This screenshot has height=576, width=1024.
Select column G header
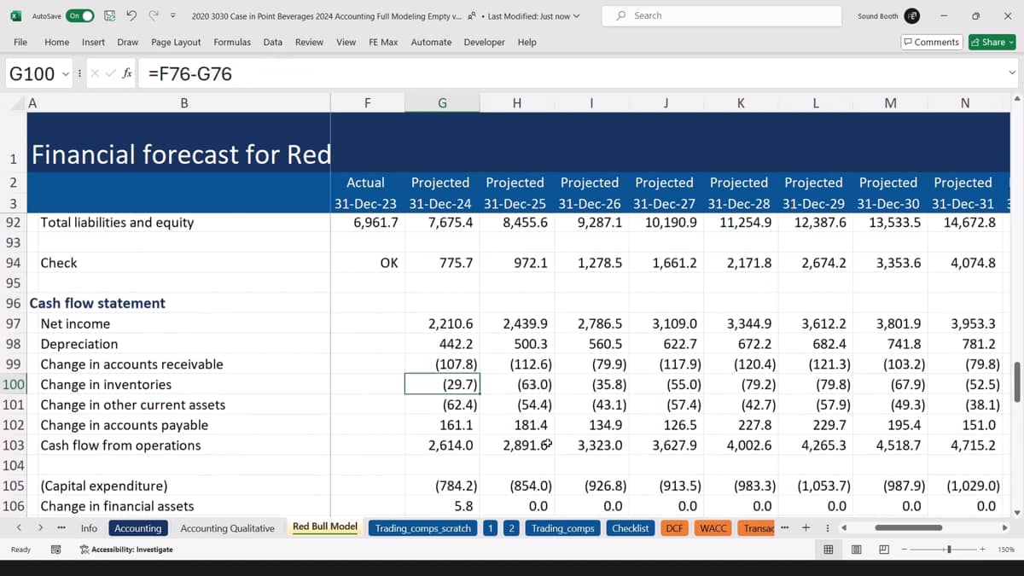coord(442,103)
